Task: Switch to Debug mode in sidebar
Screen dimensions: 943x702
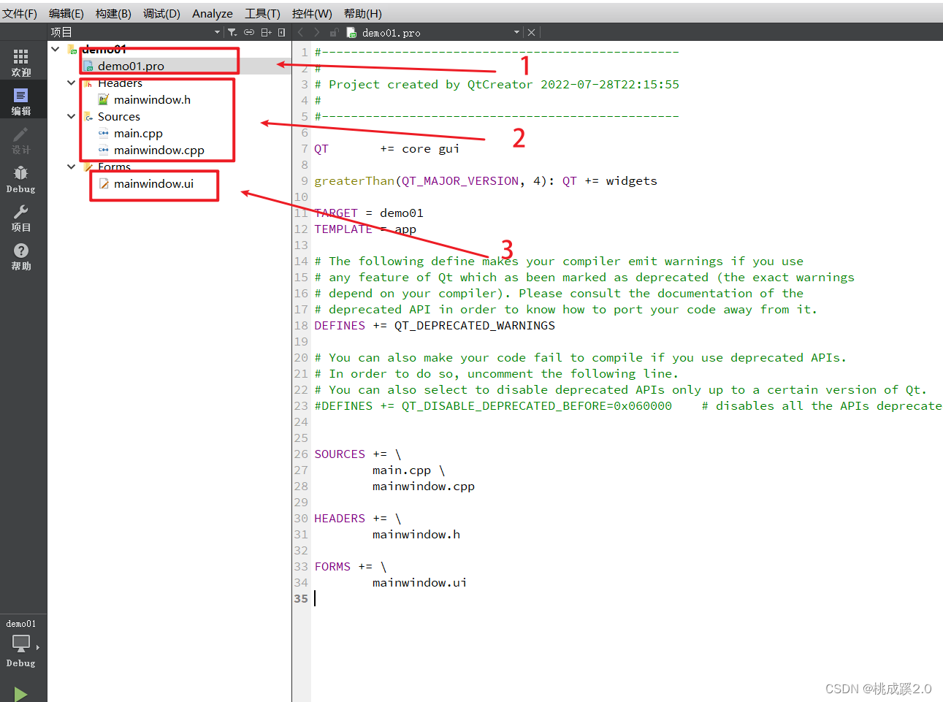Action: [x=21, y=179]
